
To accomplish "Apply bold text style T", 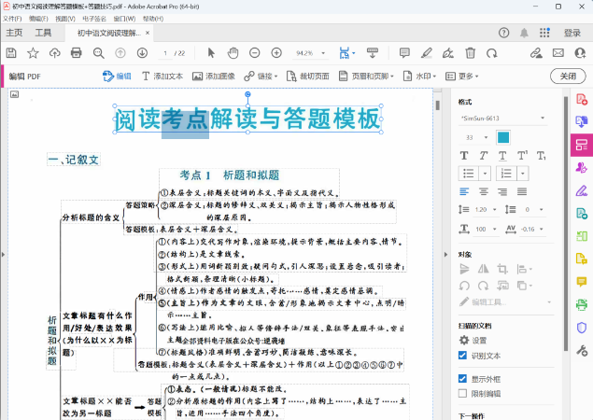I will coord(464,155).
